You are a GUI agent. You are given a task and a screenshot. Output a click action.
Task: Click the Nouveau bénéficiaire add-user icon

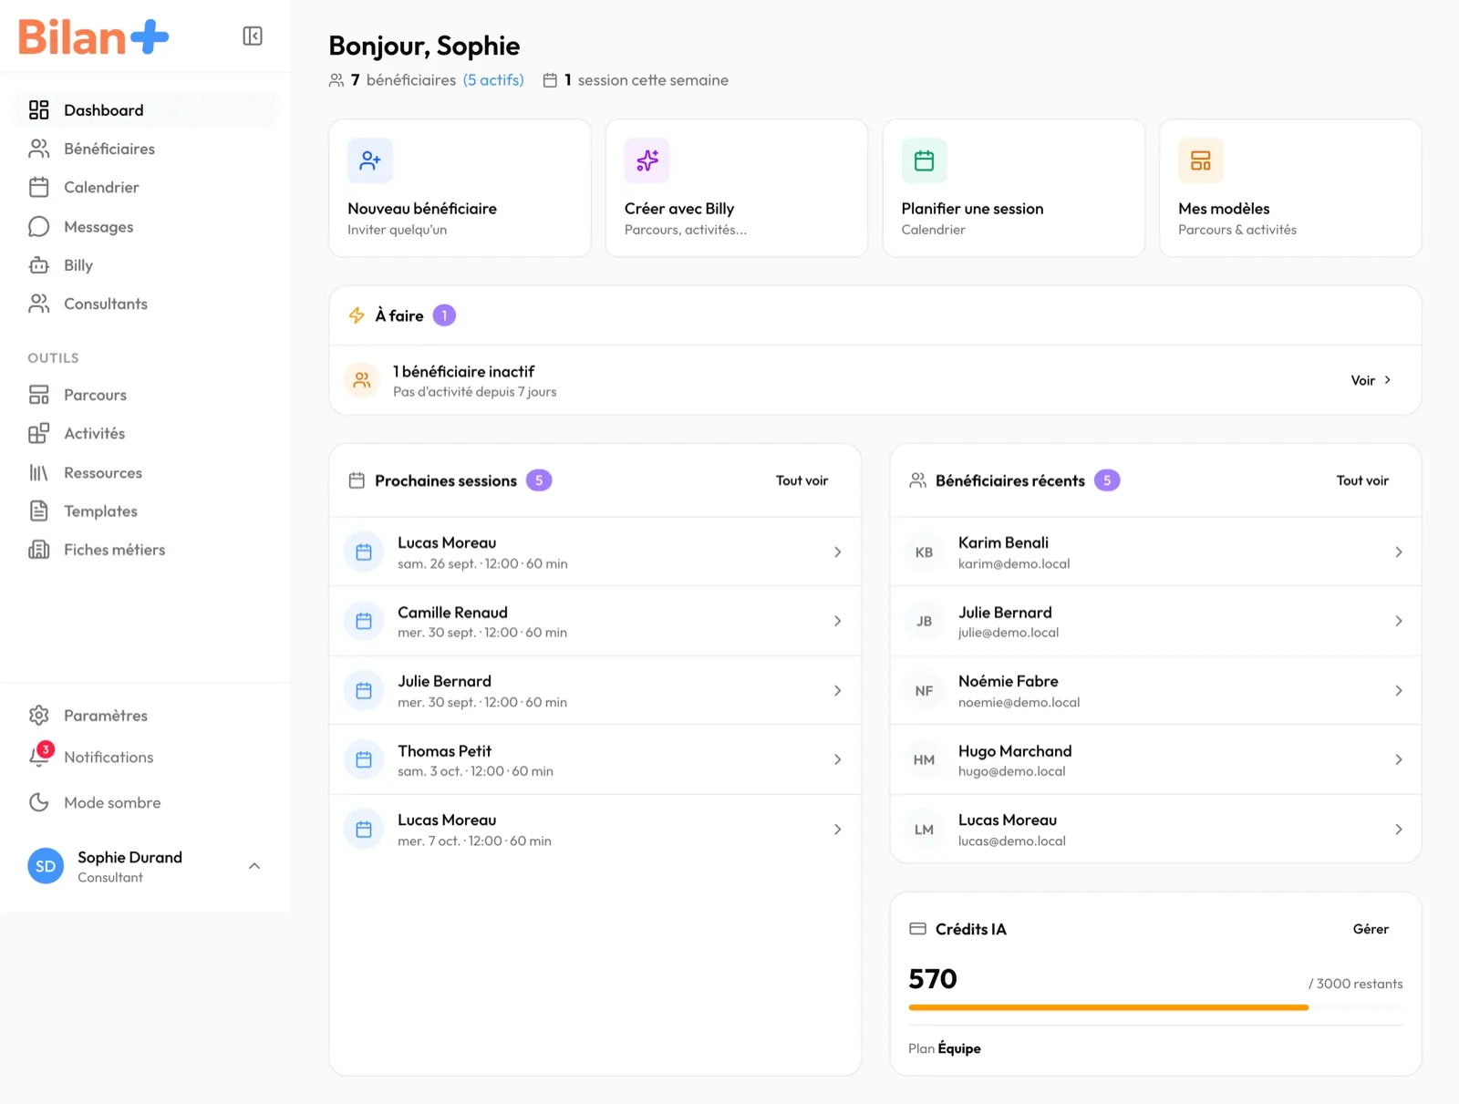tap(370, 160)
